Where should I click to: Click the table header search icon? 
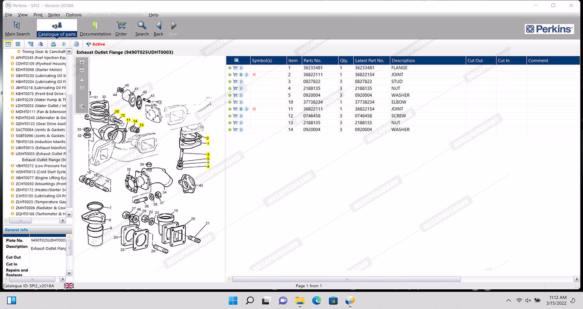tap(237, 61)
